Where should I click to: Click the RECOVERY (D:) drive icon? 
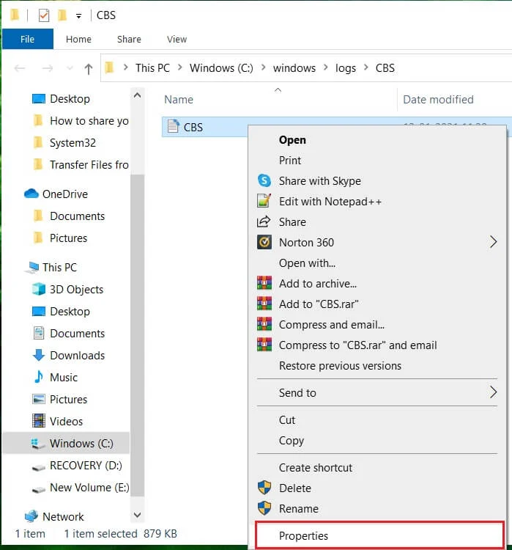39,468
